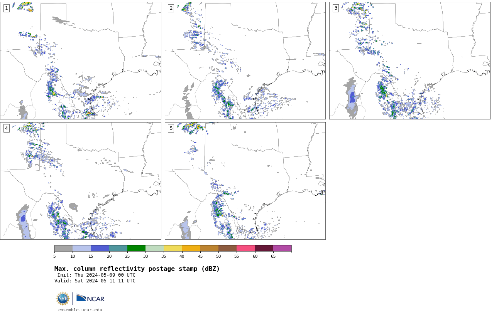Click the colorbar tick label 5
The image size is (494, 314).
click(x=54, y=257)
